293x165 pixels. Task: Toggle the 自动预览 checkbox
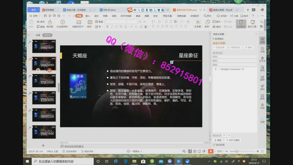tap(214, 145)
